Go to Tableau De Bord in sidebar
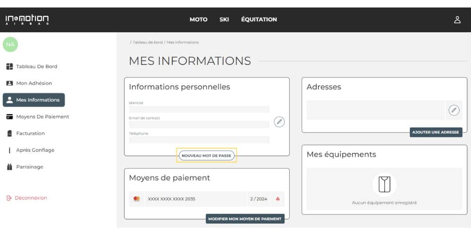471x235 pixels. point(37,66)
